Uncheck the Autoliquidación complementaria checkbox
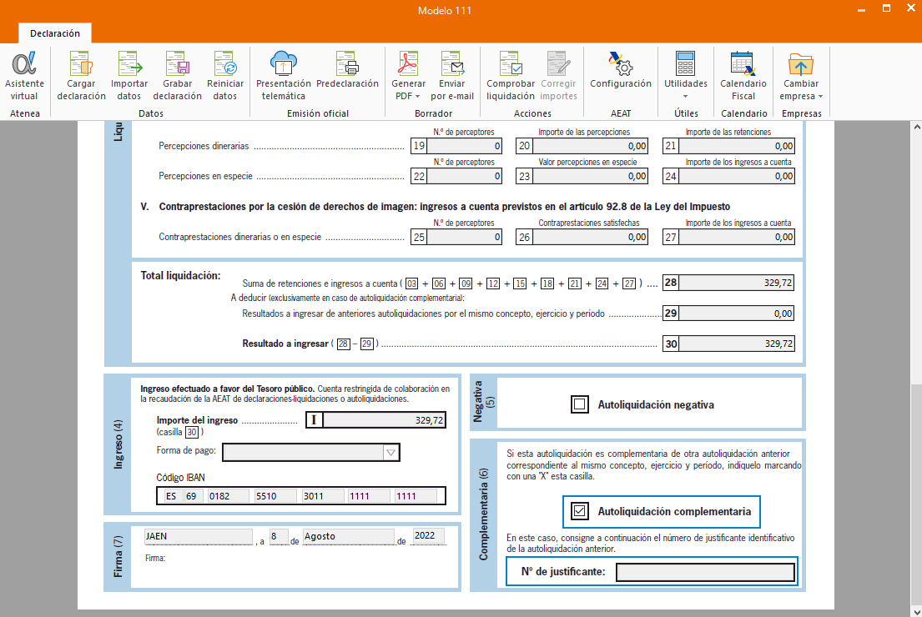Screen dimensions: 922x617 coord(580,511)
